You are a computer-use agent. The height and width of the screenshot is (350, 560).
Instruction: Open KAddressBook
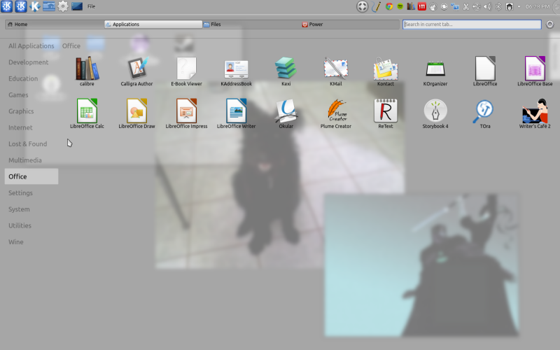point(236,71)
